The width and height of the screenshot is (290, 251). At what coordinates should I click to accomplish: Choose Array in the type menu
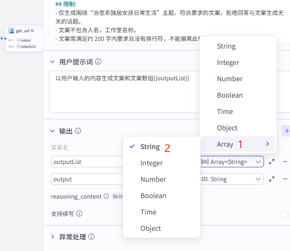[x=238, y=144]
